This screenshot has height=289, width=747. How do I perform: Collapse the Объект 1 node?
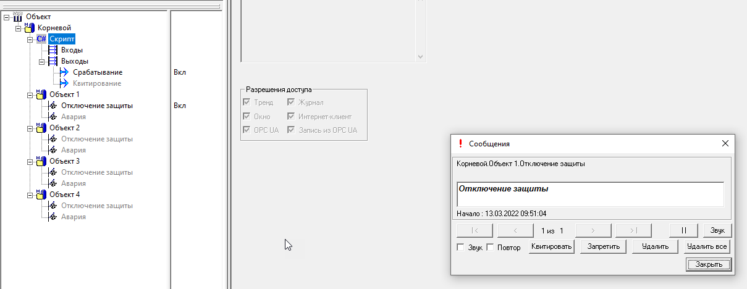[x=30, y=94]
